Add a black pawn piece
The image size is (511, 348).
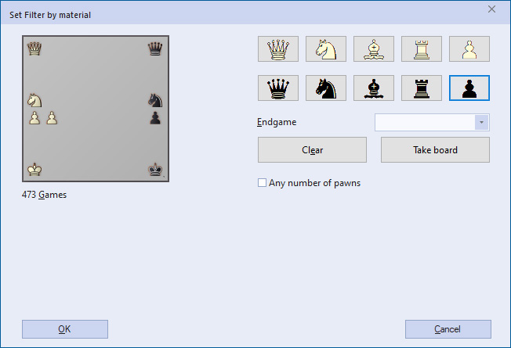[x=469, y=88]
